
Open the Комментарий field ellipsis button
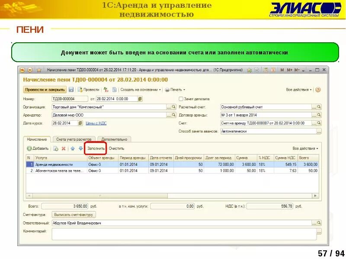click(x=319, y=232)
